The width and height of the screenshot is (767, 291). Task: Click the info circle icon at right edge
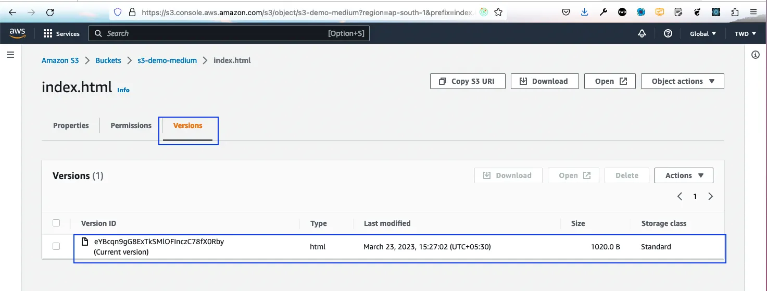click(x=756, y=55)
